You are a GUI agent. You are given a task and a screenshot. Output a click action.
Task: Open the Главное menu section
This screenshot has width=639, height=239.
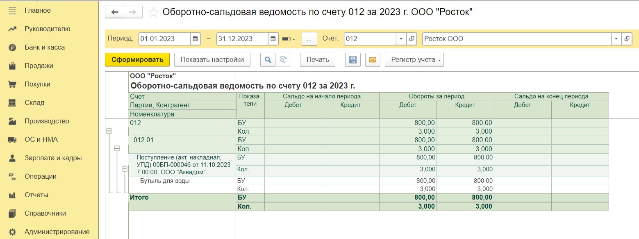38,11
